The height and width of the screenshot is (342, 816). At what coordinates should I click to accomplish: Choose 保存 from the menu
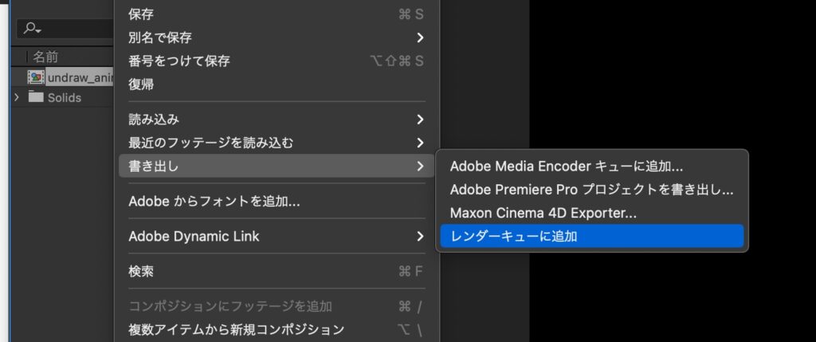point(141,14)
